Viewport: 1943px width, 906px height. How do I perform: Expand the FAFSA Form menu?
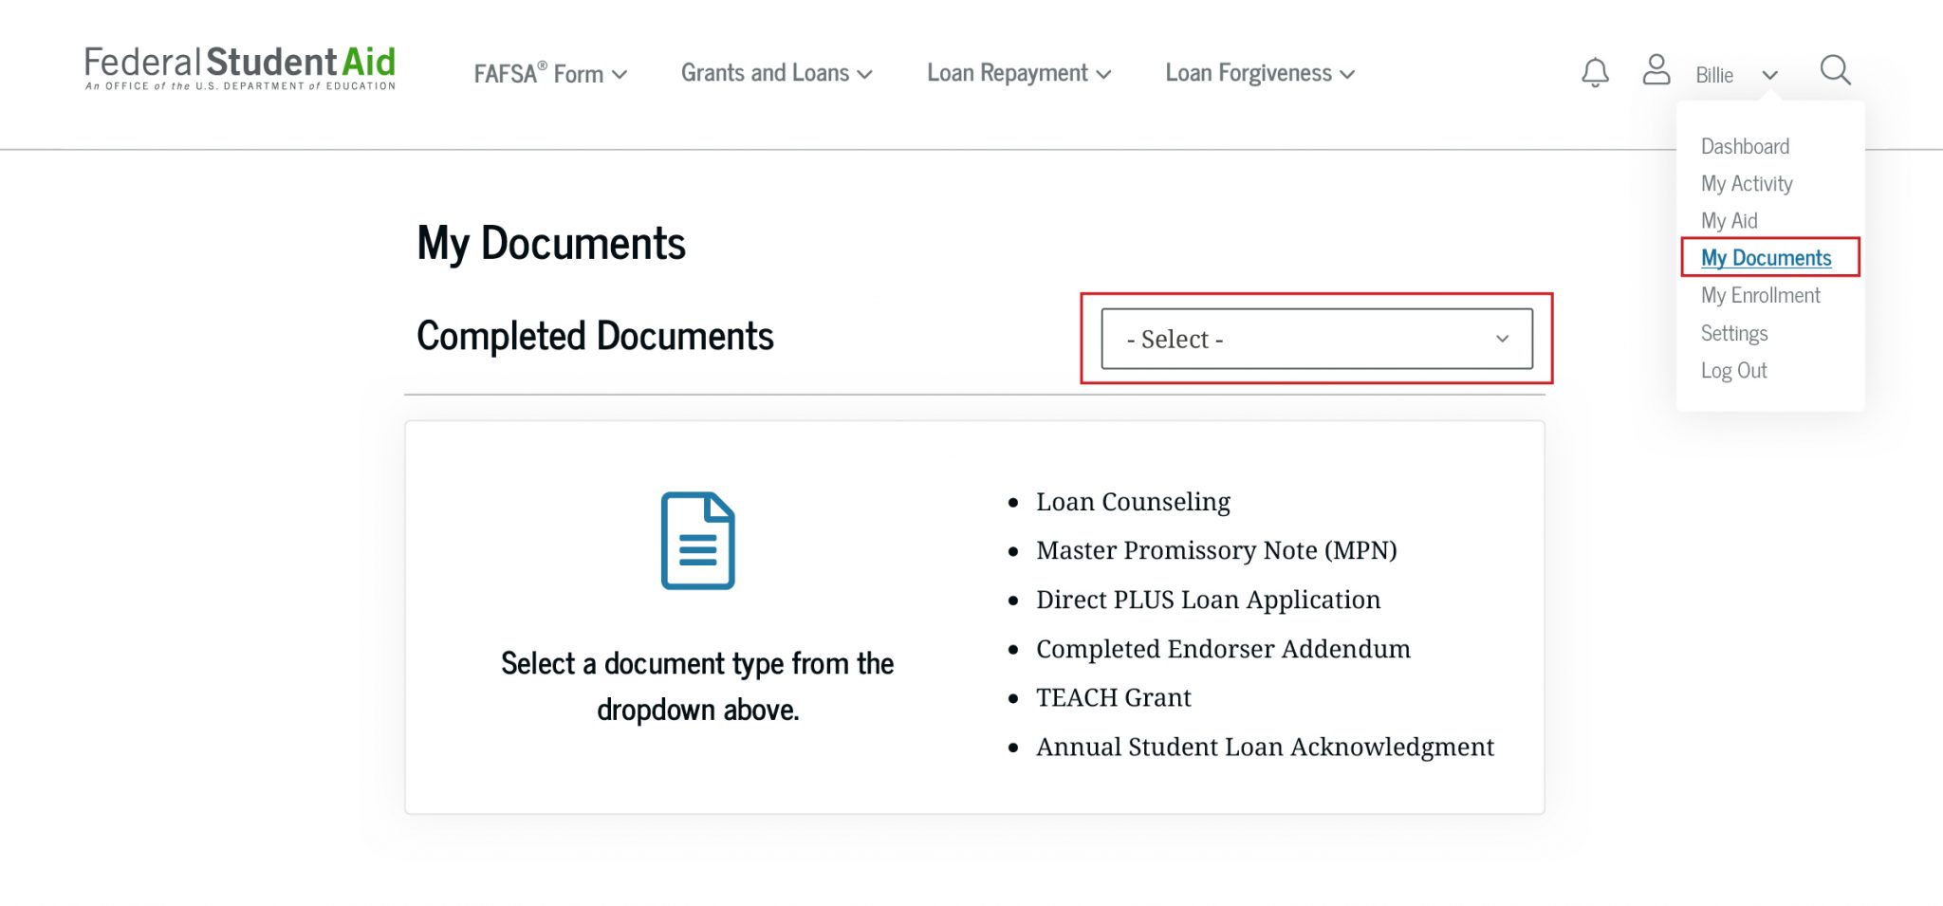point(550,73)
